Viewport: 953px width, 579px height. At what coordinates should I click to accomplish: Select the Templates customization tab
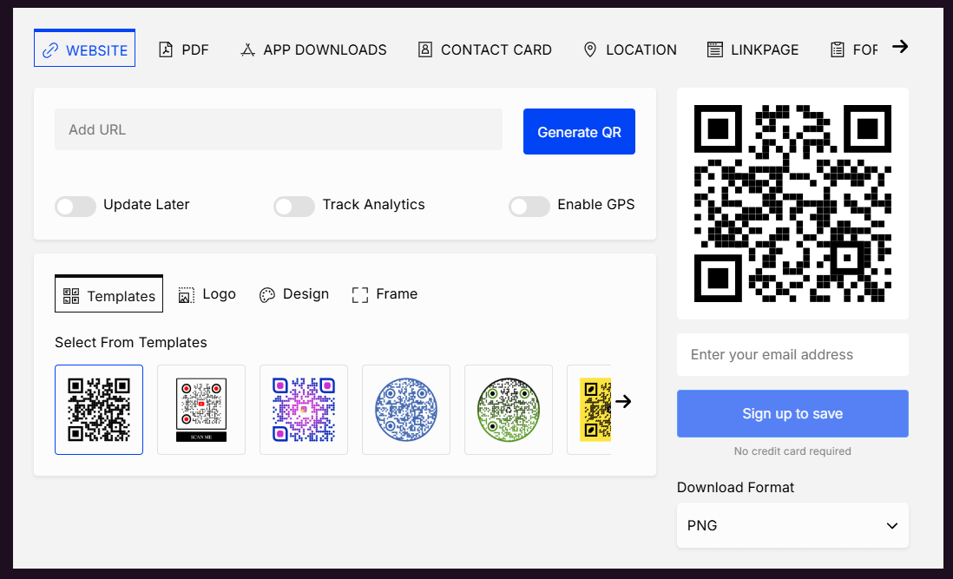pos(108,294)
